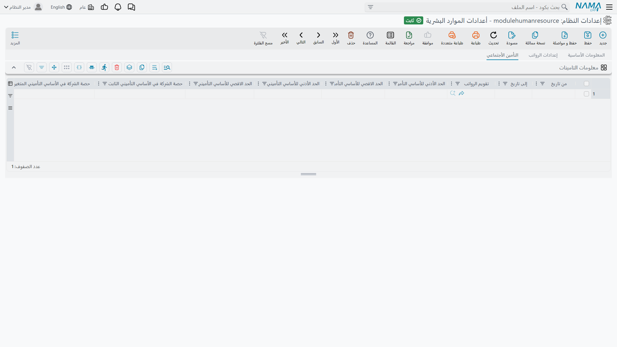Viewport: 617px width, 347px height.
Task: Click the search by code input field
Action: click(x=468, y=7)
